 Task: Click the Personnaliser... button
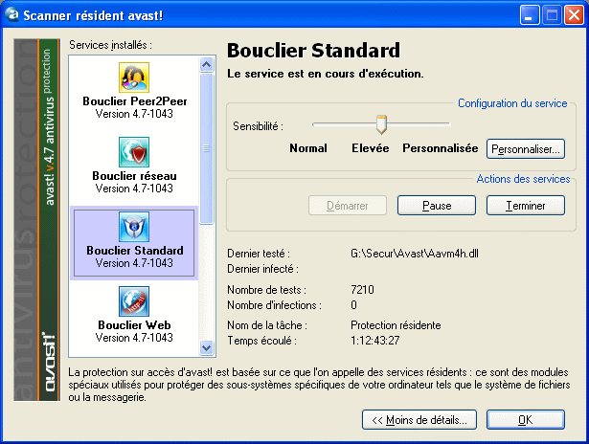[x=526, y=149]
